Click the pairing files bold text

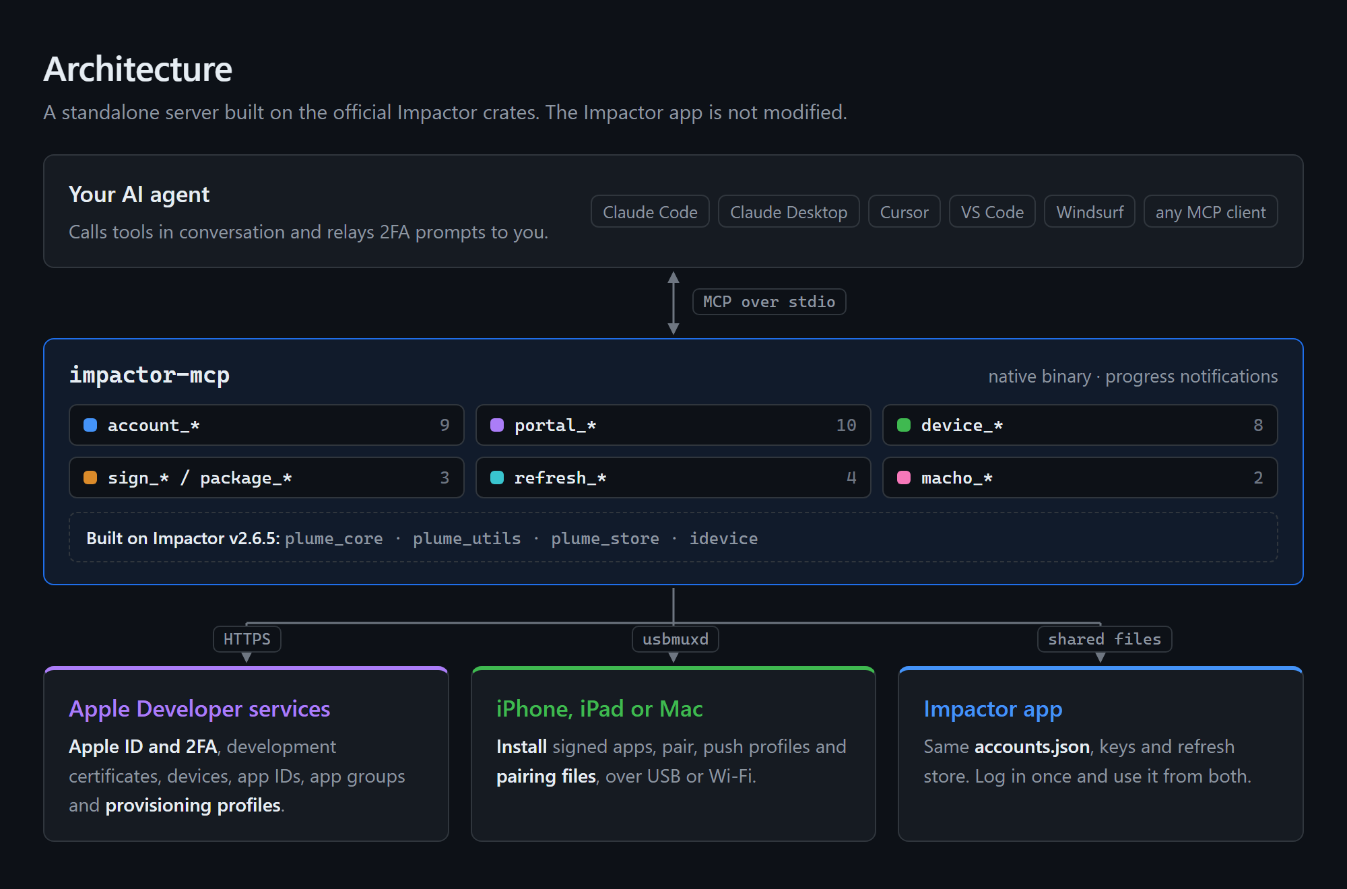coord(546,777)
